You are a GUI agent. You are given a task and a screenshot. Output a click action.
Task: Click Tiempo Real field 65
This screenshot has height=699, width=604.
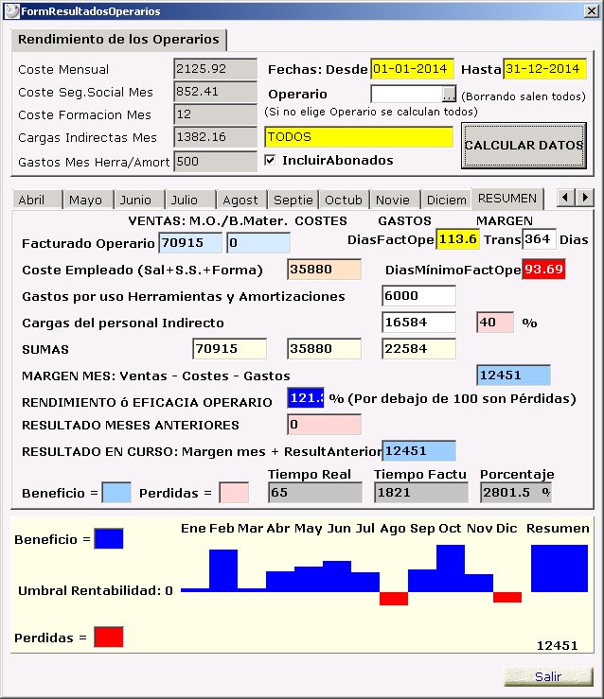(315, 493)
